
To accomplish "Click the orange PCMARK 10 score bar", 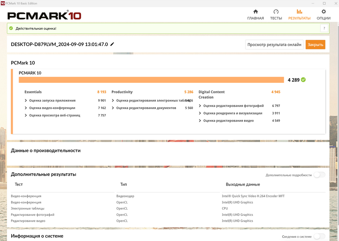I will tap(152, 80).
